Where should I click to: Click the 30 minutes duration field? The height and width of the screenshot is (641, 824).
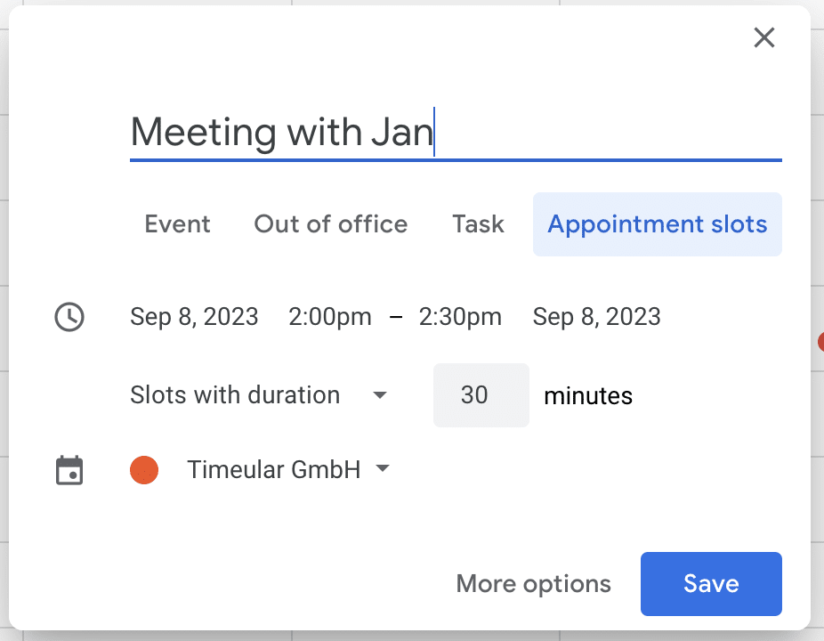[481, 395]
